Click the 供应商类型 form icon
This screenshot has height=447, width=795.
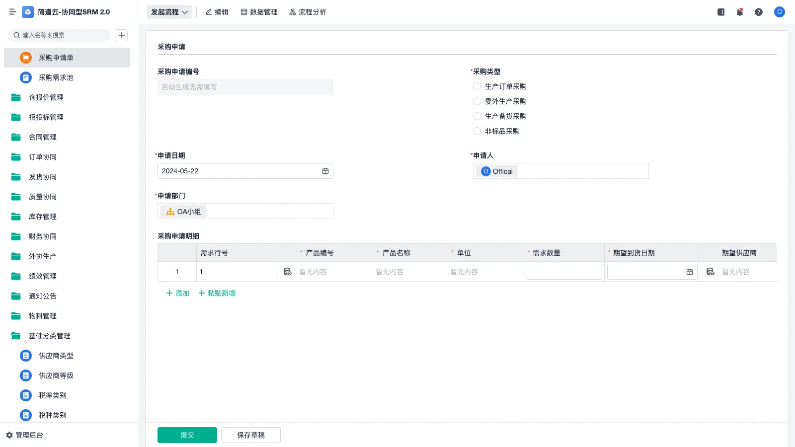pos(26,356)
